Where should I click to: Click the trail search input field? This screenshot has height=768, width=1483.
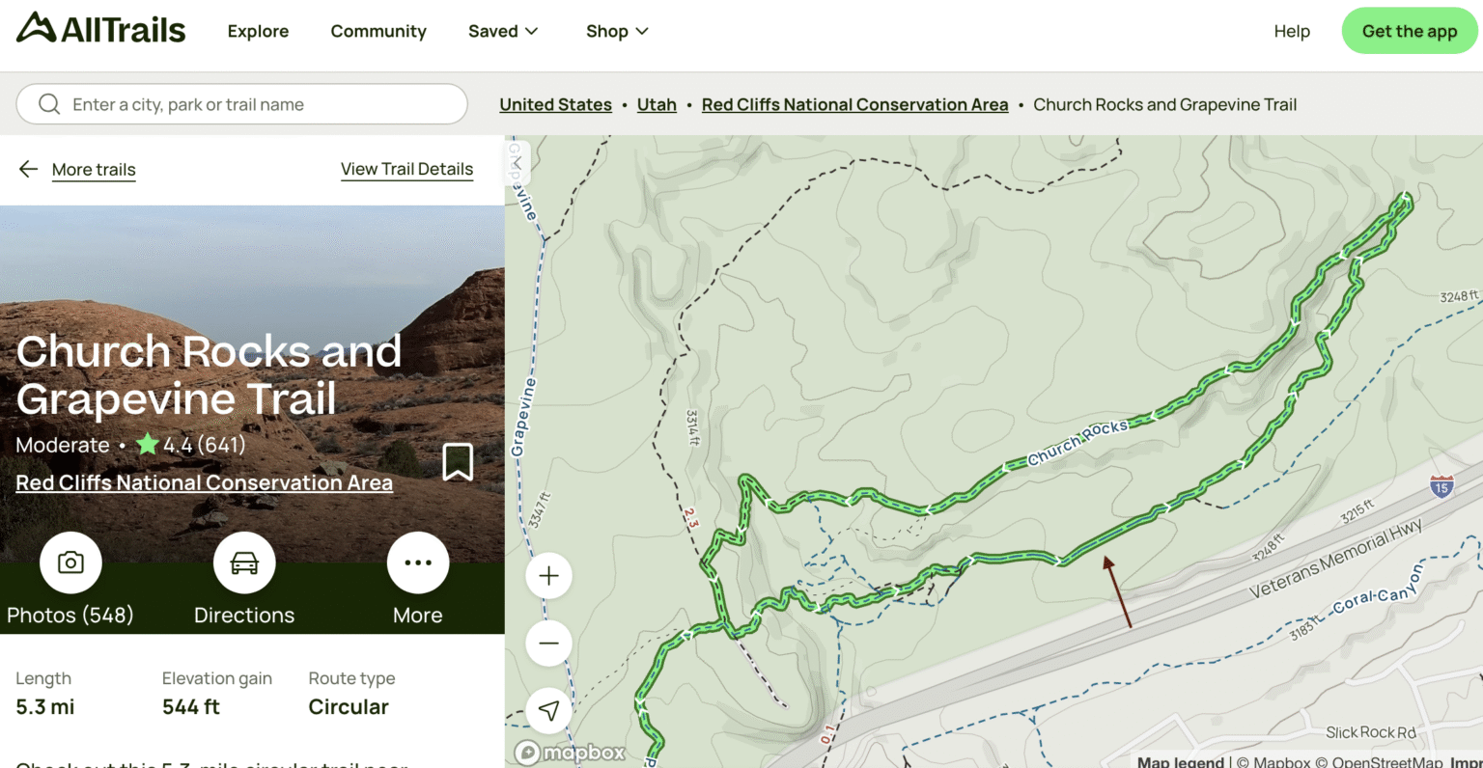241,103
